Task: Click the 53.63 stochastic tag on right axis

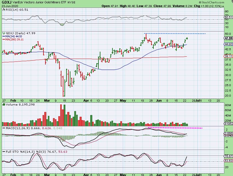Action: tap(229, 161)
